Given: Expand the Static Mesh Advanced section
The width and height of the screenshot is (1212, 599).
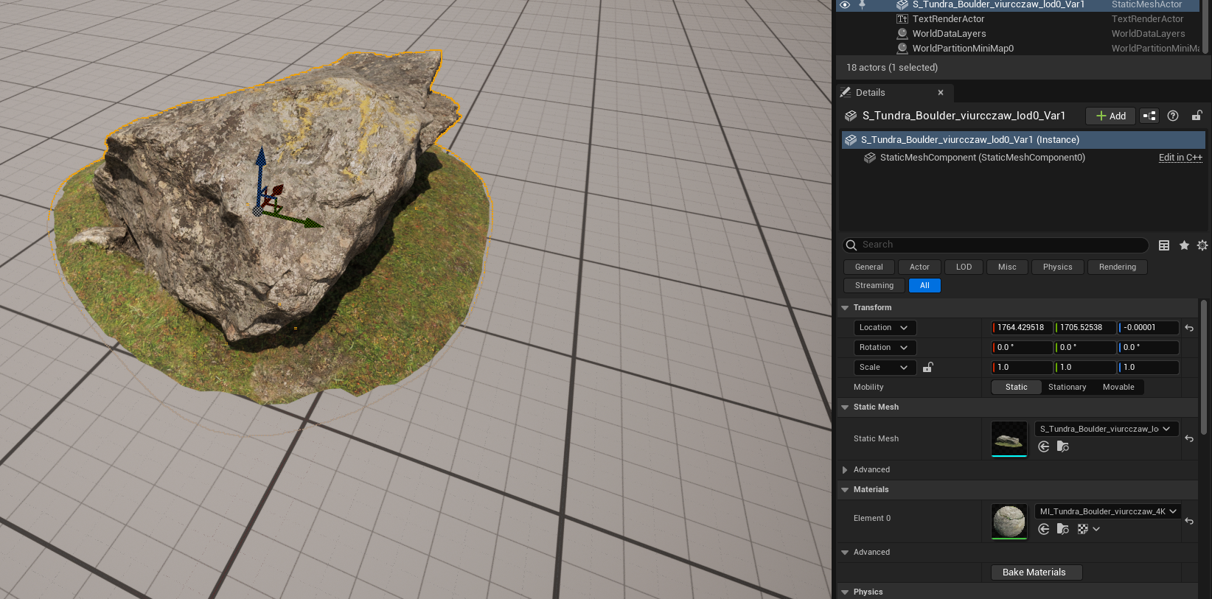Looking at the screenshot, I should coord(845,470).
